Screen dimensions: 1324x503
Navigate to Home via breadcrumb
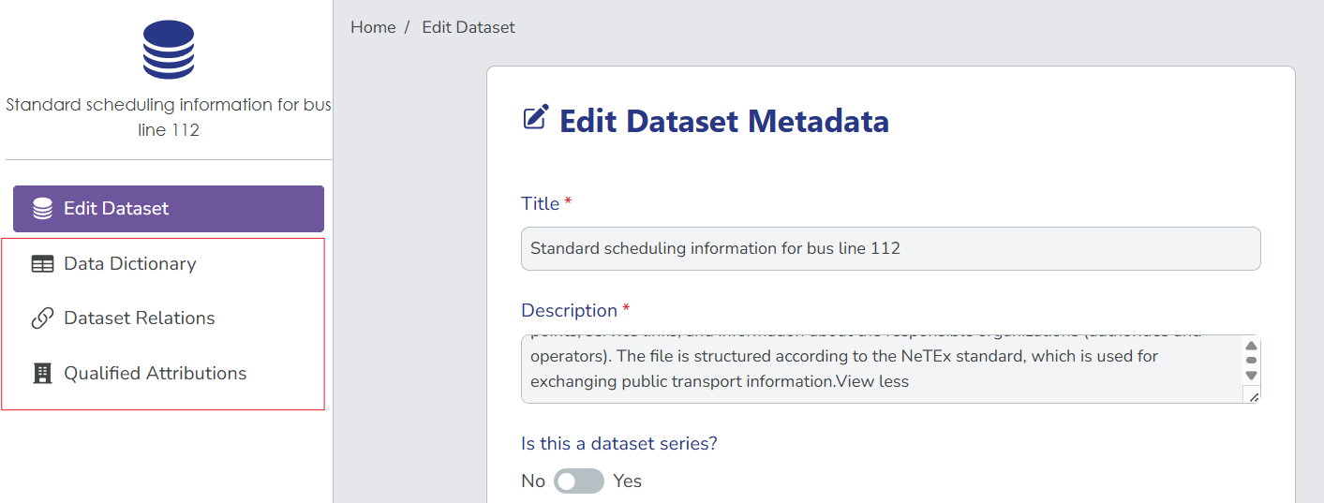click(x=373, y=27)
